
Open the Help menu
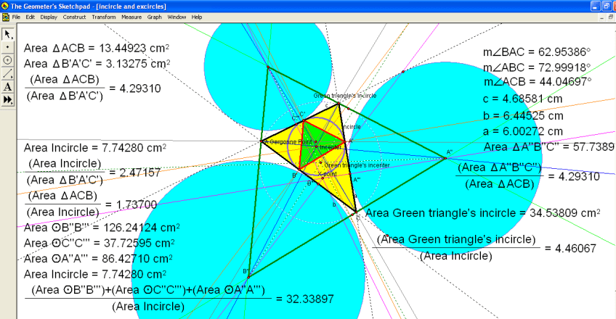click(197, 16)
